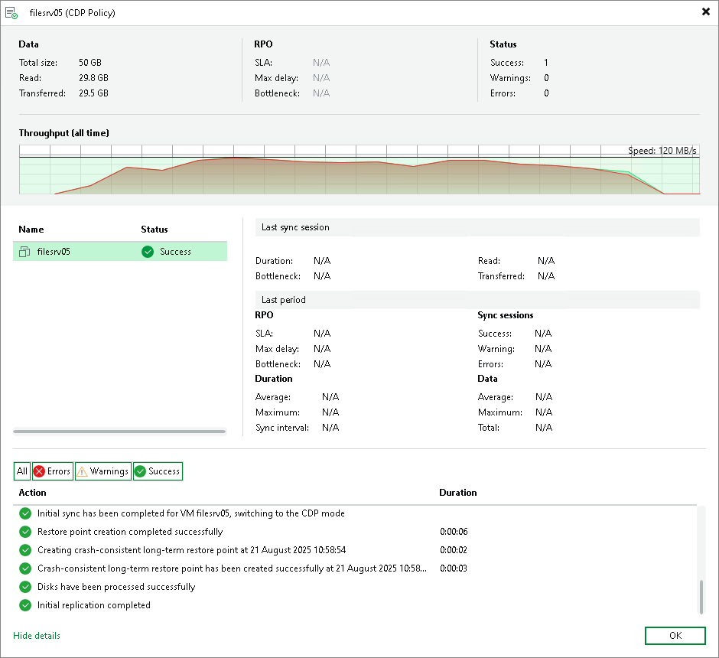Image resolution: width=719 pixels, height=658 pixels.
Task: Toggle the Success log filter
Action: coord(158,471)
